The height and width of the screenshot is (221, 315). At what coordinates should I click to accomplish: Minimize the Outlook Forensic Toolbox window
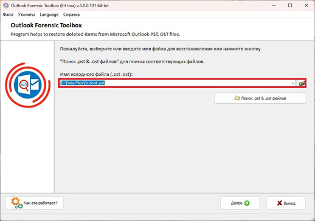point(274,5)
